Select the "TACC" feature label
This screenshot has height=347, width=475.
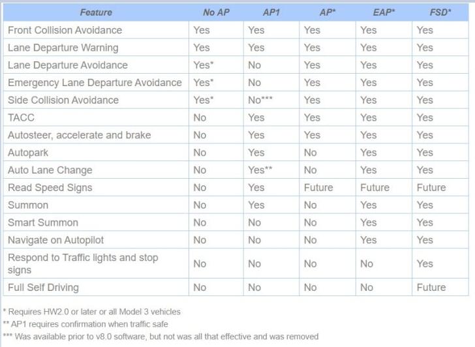(x=21, y=118)
